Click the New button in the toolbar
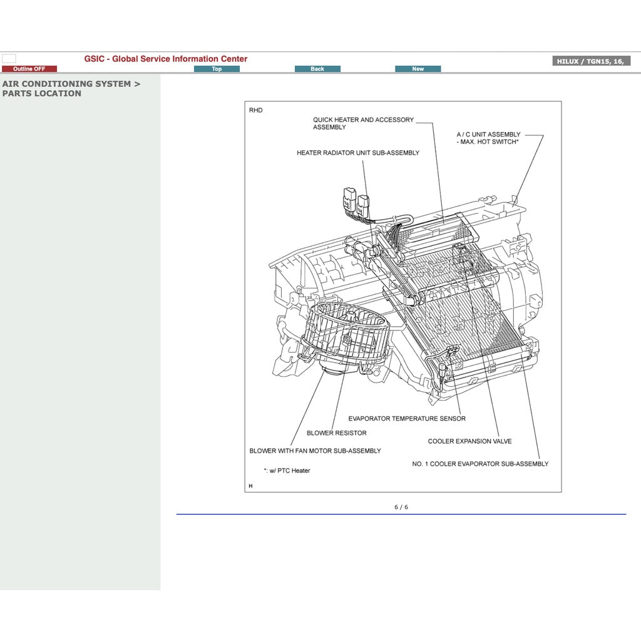The width and height of the screenshot is (641, 641). 418,69
